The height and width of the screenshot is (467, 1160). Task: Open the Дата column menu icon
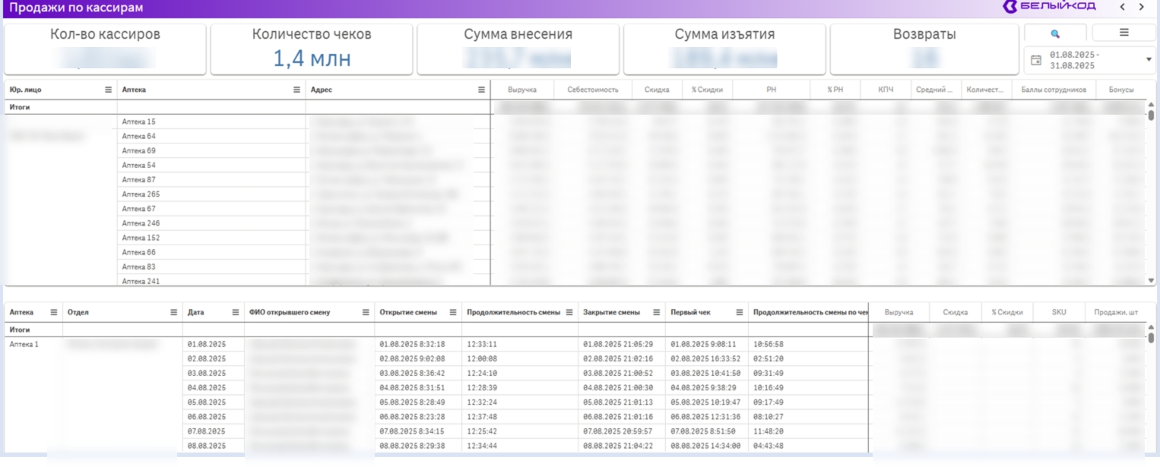click(235, 312)
